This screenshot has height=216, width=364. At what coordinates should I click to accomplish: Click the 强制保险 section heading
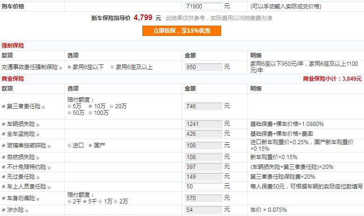pos(13,46)
